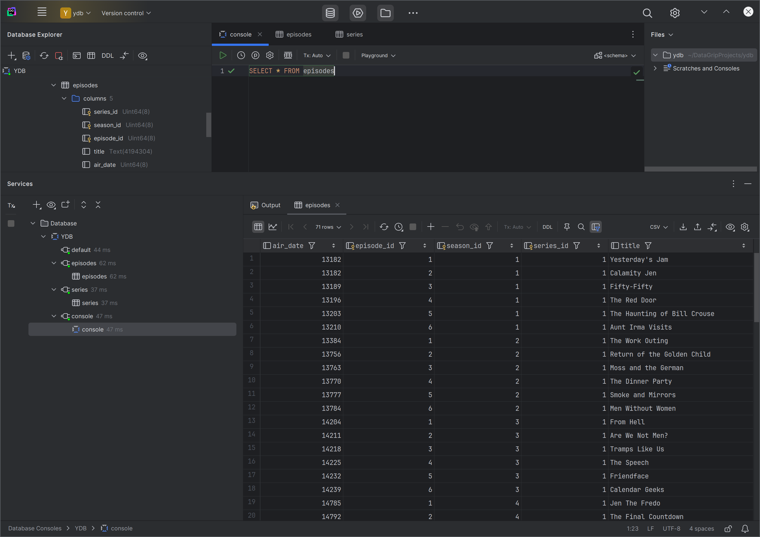Toggle view options eye in Database Explorer

pos(142,56)
